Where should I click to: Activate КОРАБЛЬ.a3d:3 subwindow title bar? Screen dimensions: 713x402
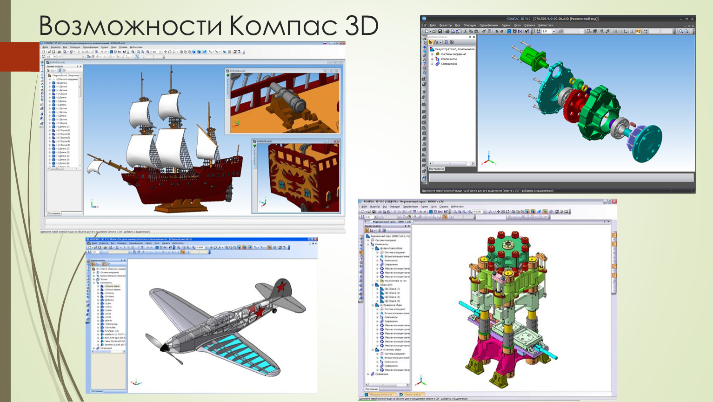[296, 141]
